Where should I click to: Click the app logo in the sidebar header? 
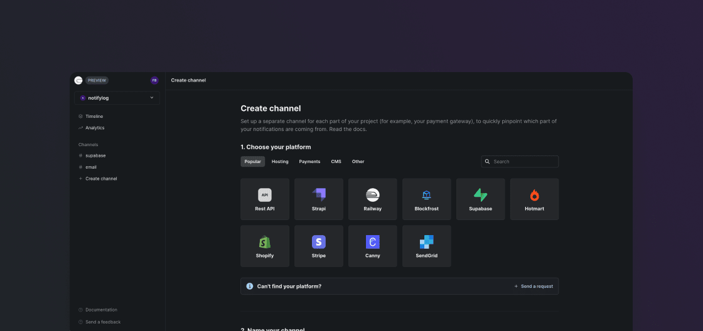point(78,81)
